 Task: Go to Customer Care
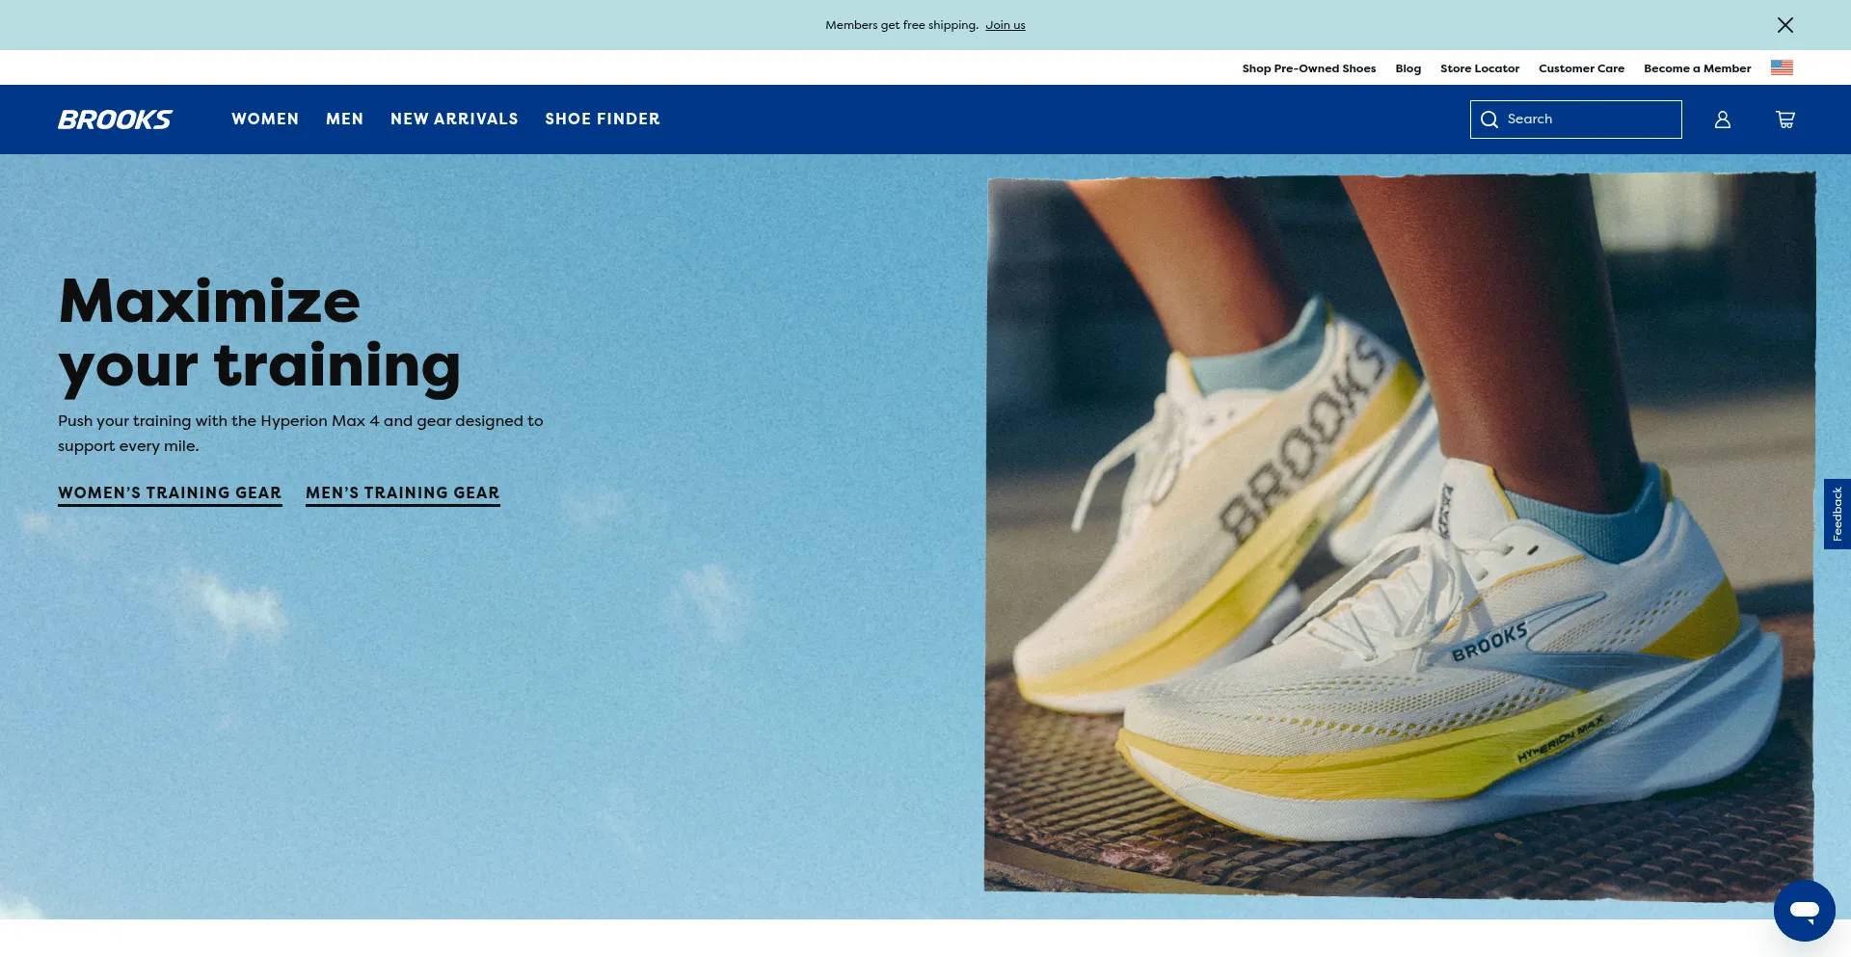pos(1582,68)
